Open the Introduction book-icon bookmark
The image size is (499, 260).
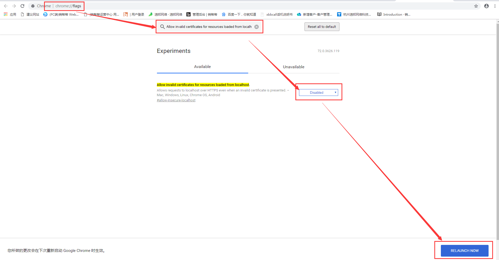coord(394,15)
